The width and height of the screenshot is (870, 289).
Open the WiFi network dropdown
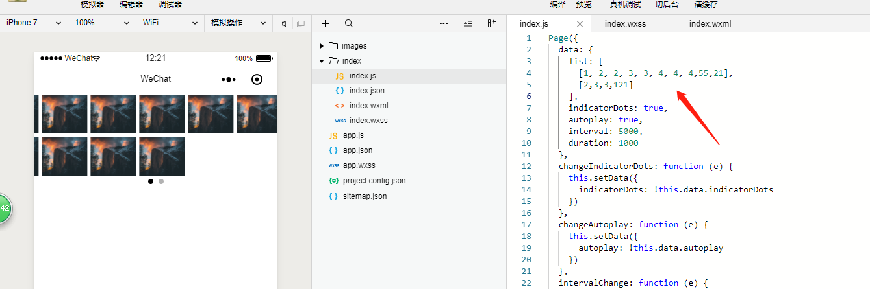(170, 23)
